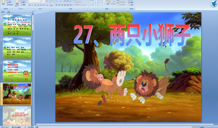The height and width of the screenshot is (128, 218).
Task: Switch to the Slides (幻灯片) pane tab
Action: pyautogui.click(x=3, y=12)
